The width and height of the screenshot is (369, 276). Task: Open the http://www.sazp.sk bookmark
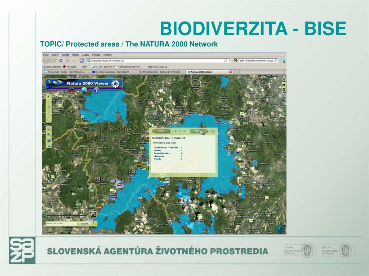pos(158,66)
